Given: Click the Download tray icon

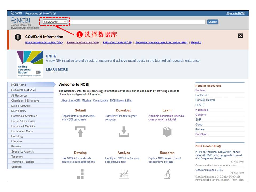Looking at the screenshot, I should click(124, 131).
